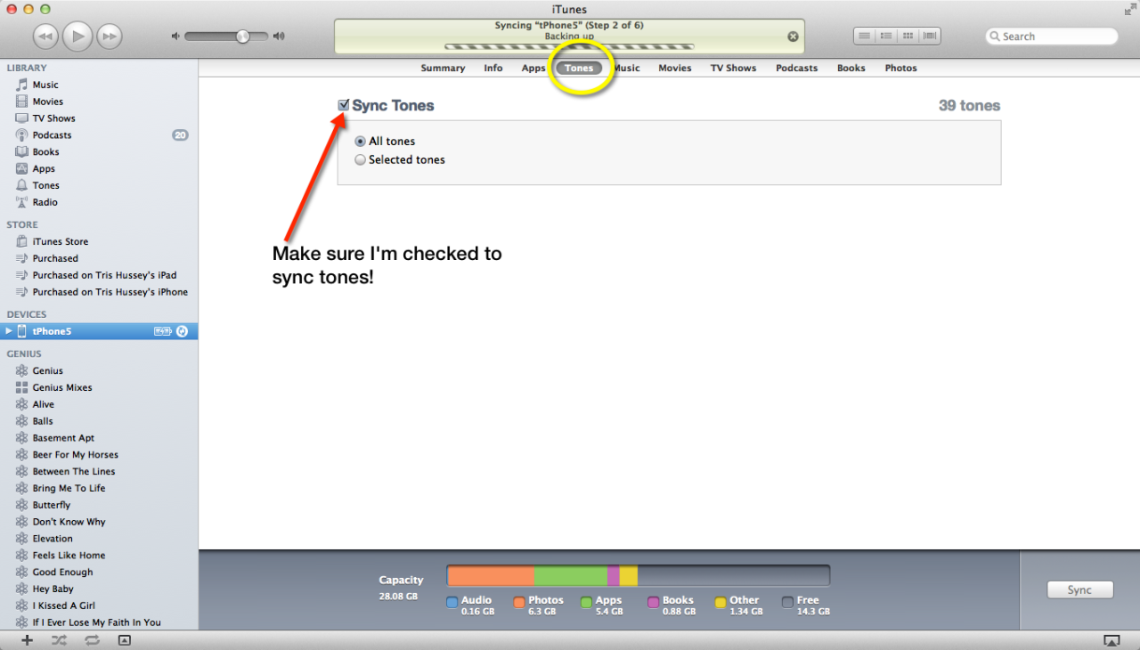
Task: Toggle the Sync Tones checkbox
Action: pos(344,105)
